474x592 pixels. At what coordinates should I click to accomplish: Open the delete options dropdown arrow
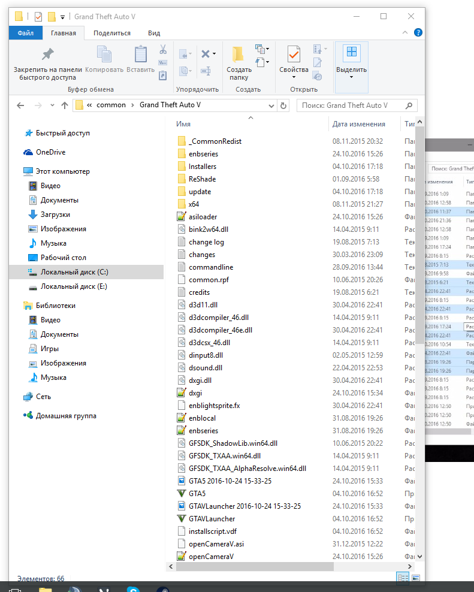click(214, 54)
